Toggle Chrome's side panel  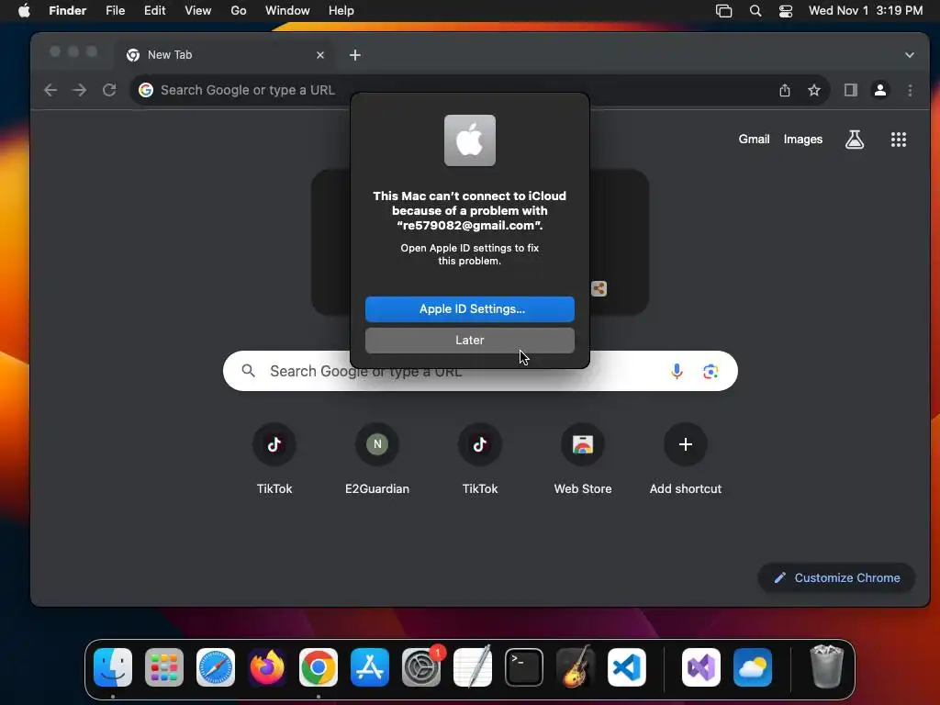click(851, 90)
